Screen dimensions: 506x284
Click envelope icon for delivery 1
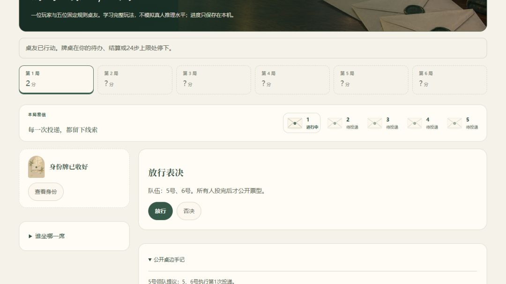pyautogui.click(x=295, y=123)
